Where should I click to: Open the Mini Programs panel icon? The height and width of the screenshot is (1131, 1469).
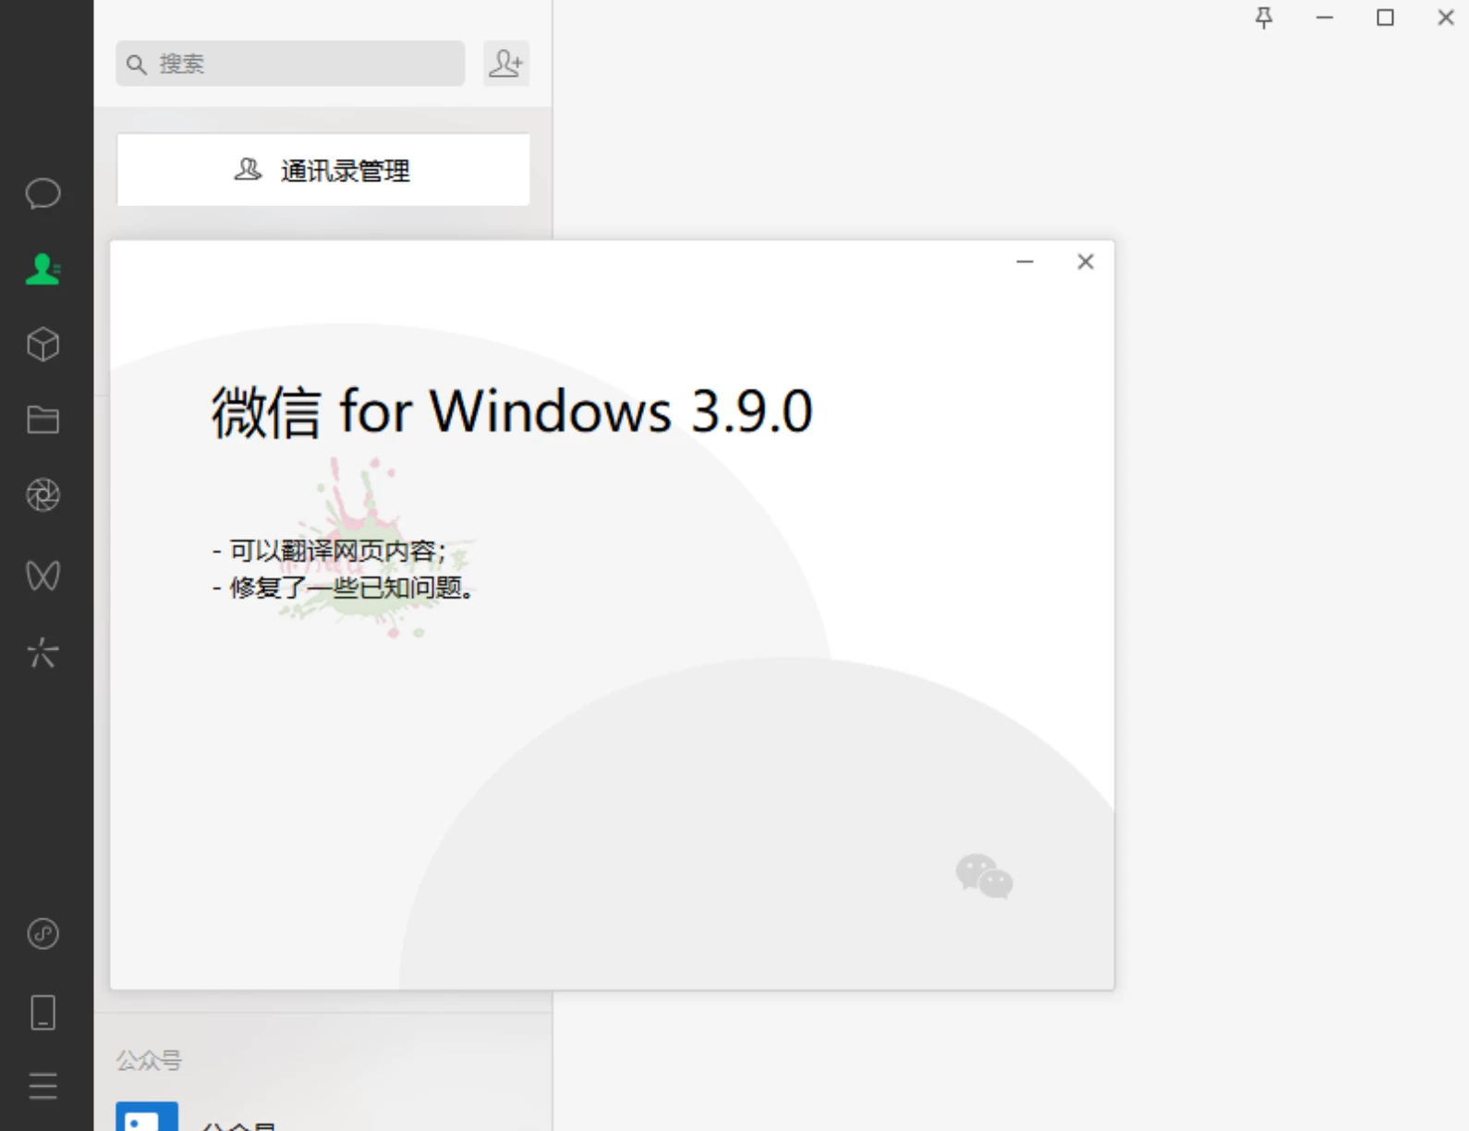pos(42,933)
